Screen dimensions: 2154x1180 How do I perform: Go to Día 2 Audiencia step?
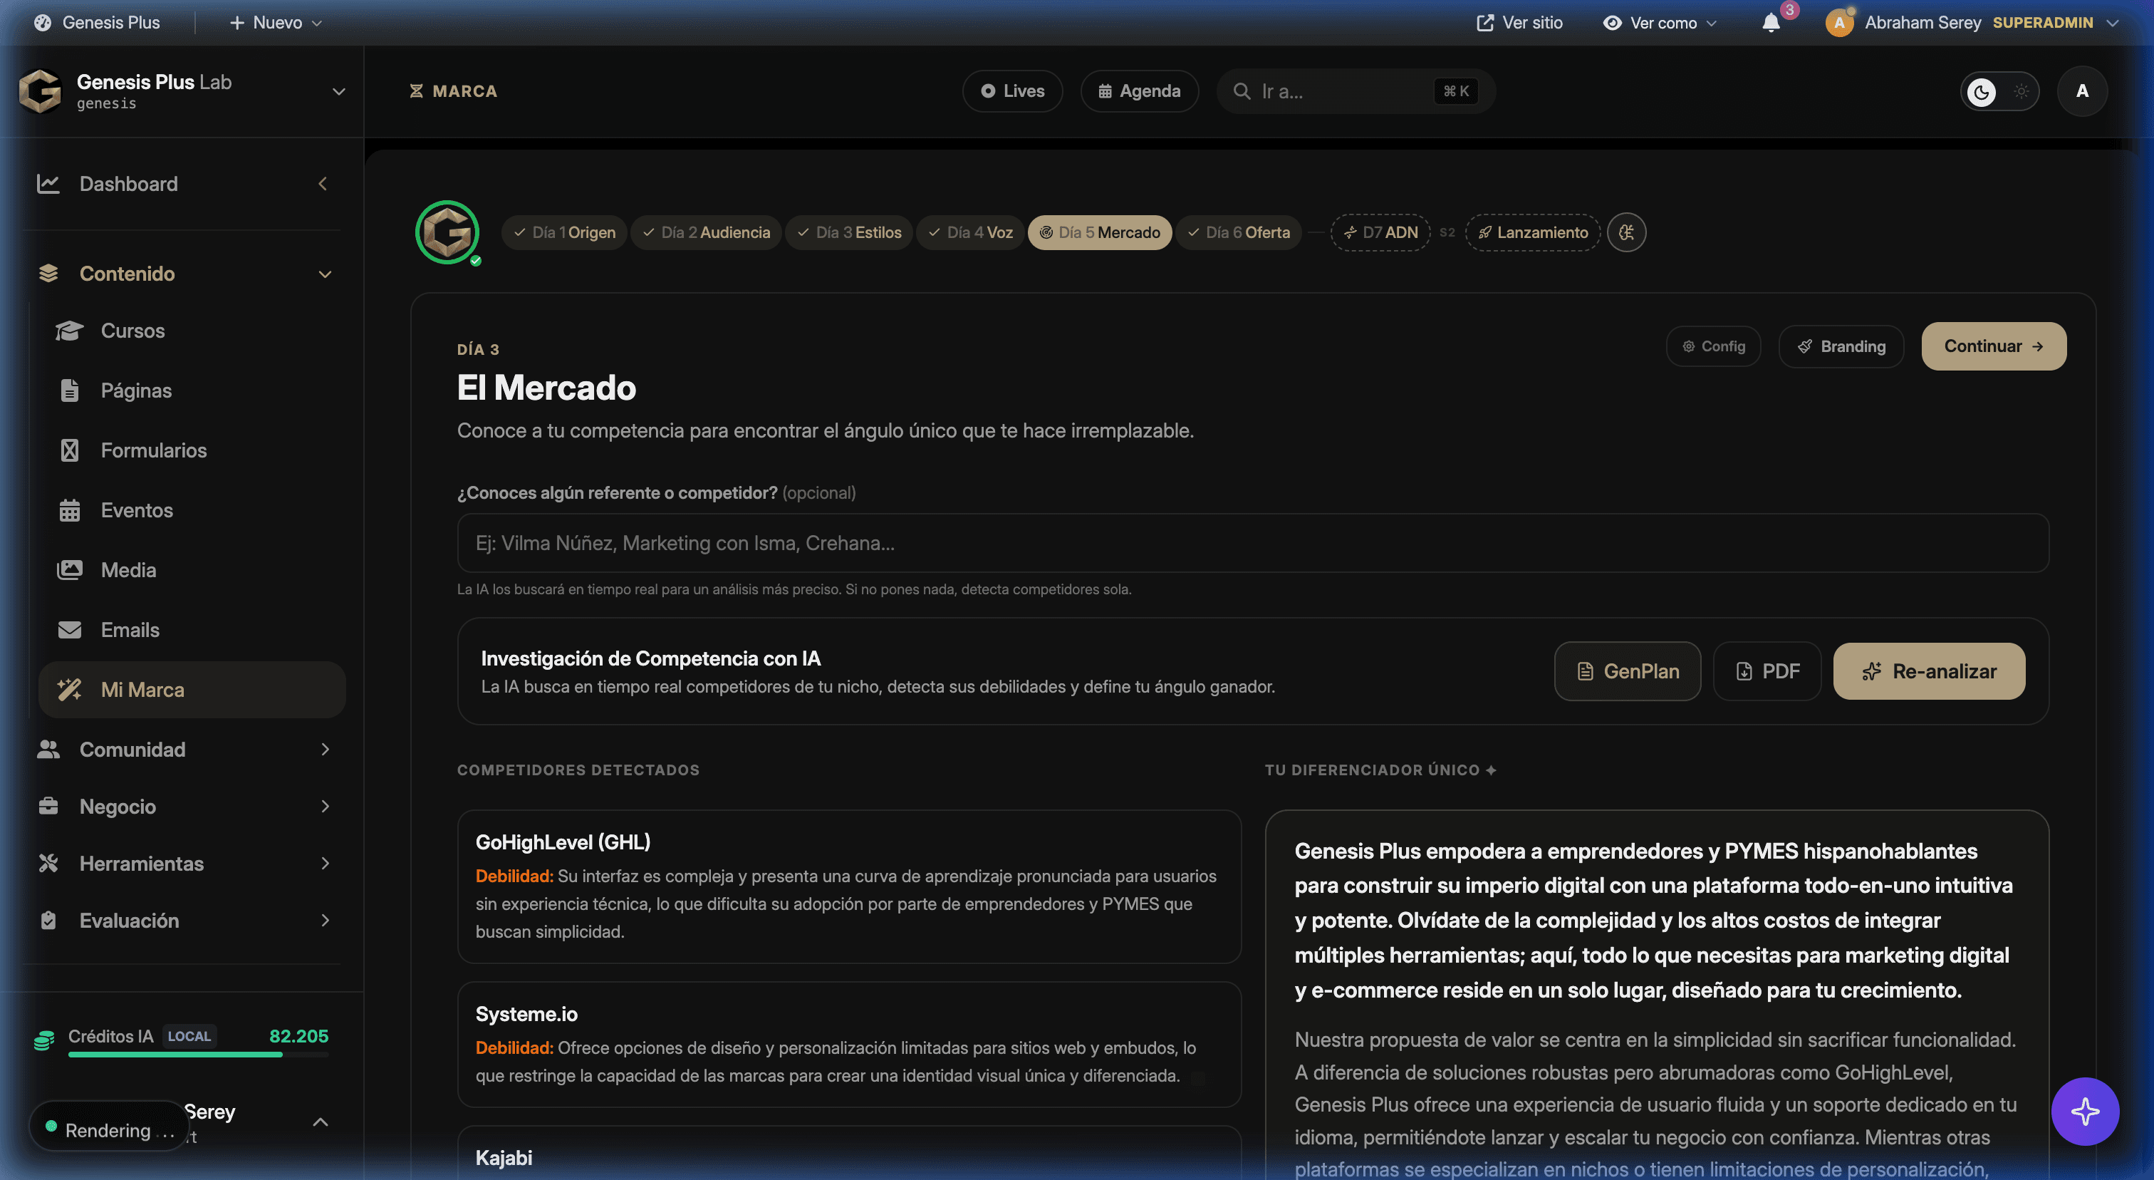[706, 232]
